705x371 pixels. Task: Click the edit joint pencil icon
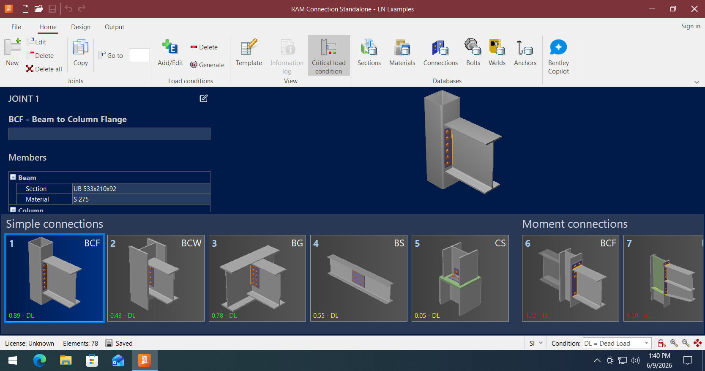coord(204,98)
